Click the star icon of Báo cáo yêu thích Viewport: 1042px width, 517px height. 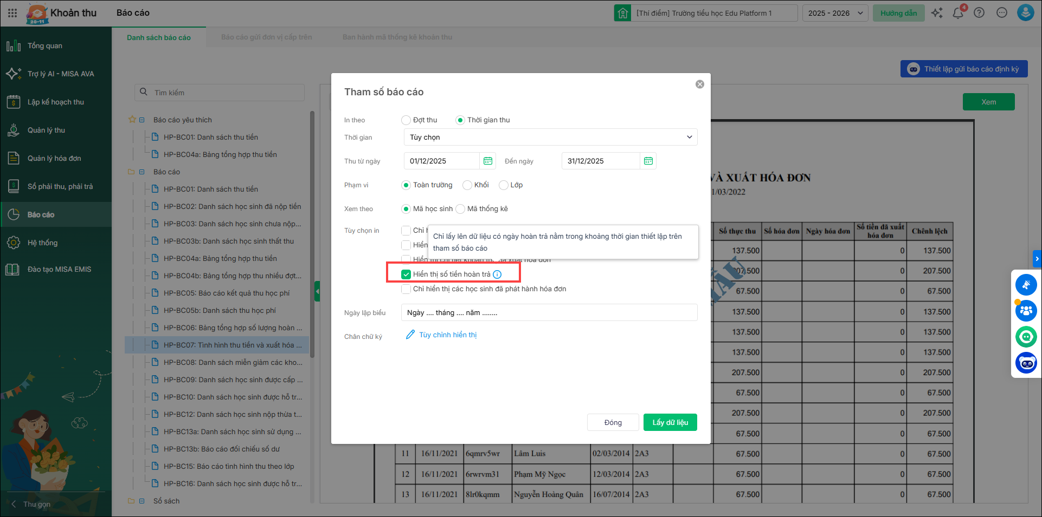(132, 120)
